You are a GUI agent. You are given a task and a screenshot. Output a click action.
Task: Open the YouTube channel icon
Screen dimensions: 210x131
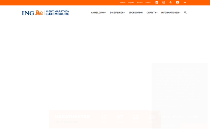pos(177,2)
